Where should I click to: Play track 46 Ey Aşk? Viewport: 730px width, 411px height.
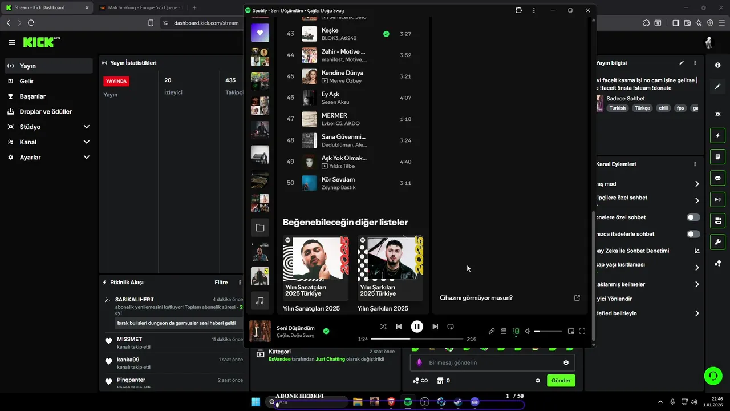[354, 98]
